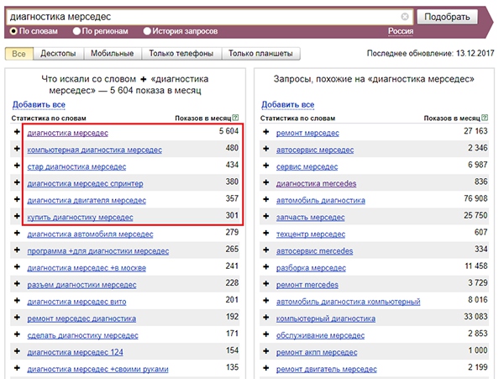This screenshot has width=504, height=379.
Task: Switch to the 'Все' devices tab
Action: tap(19, 54)
